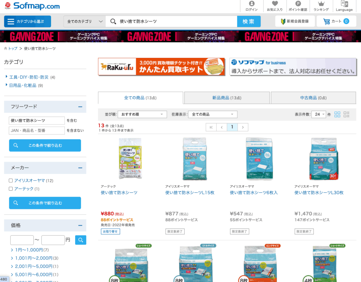This screenshot has width=361, height=282.
Task: Open the ranking crown icon
Action: tap(321, 6)
